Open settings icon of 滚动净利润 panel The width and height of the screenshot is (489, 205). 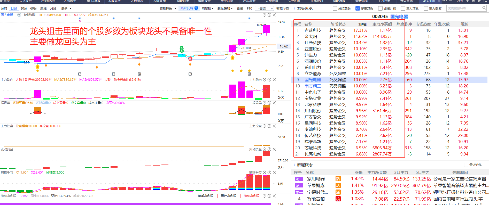(x=264, y=196)
